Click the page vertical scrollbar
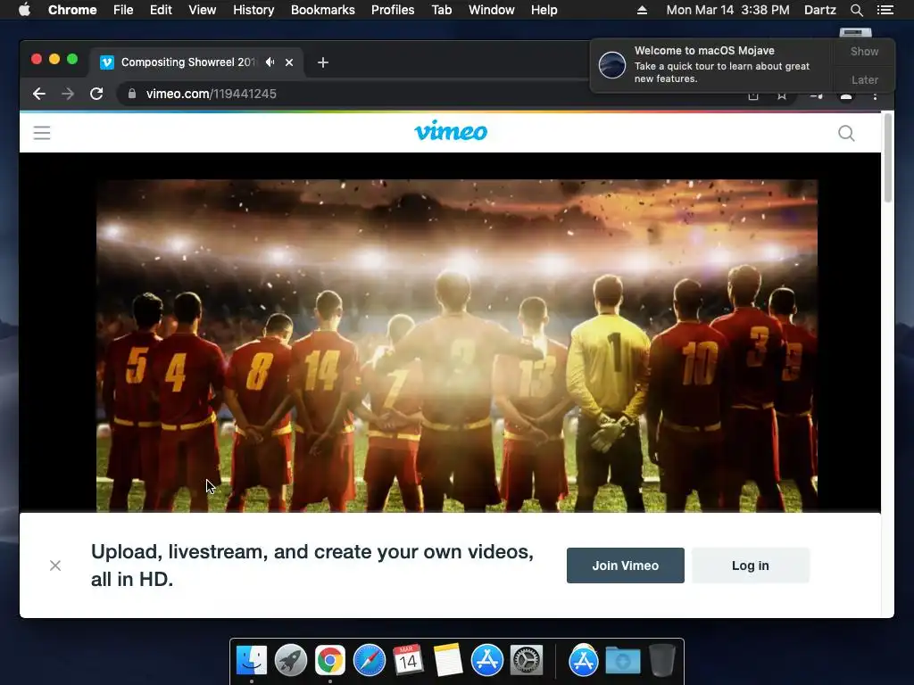Image resolution: width=914 pixels, height=685 pixels. [888, 159]
